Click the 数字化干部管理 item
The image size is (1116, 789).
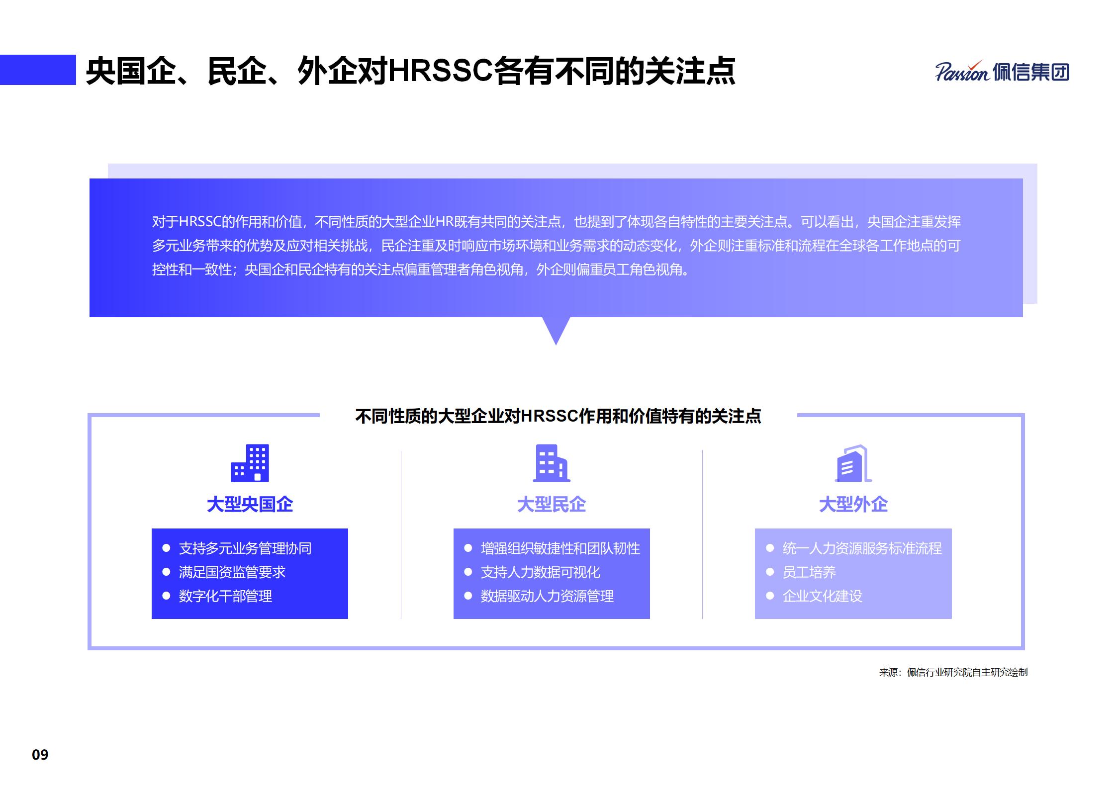point(225,596)
